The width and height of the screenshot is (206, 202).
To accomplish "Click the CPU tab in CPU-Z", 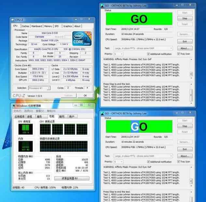I will pos(15,26).
